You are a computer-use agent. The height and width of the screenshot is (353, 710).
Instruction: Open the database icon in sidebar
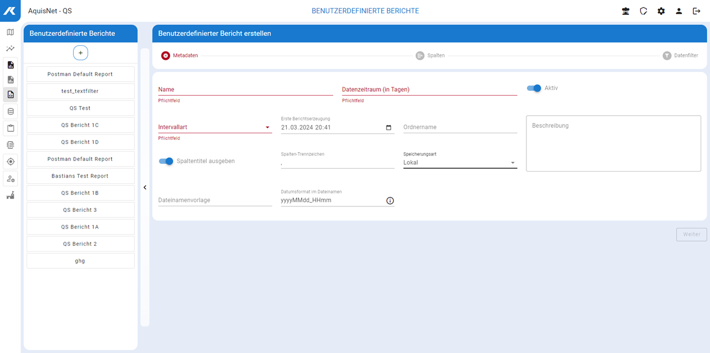10,112
